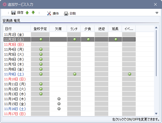Image resolution: width=162 pixels, height=123 pixels.
Task: Click the scroll up arrow of the list
Action: [156, 28]
